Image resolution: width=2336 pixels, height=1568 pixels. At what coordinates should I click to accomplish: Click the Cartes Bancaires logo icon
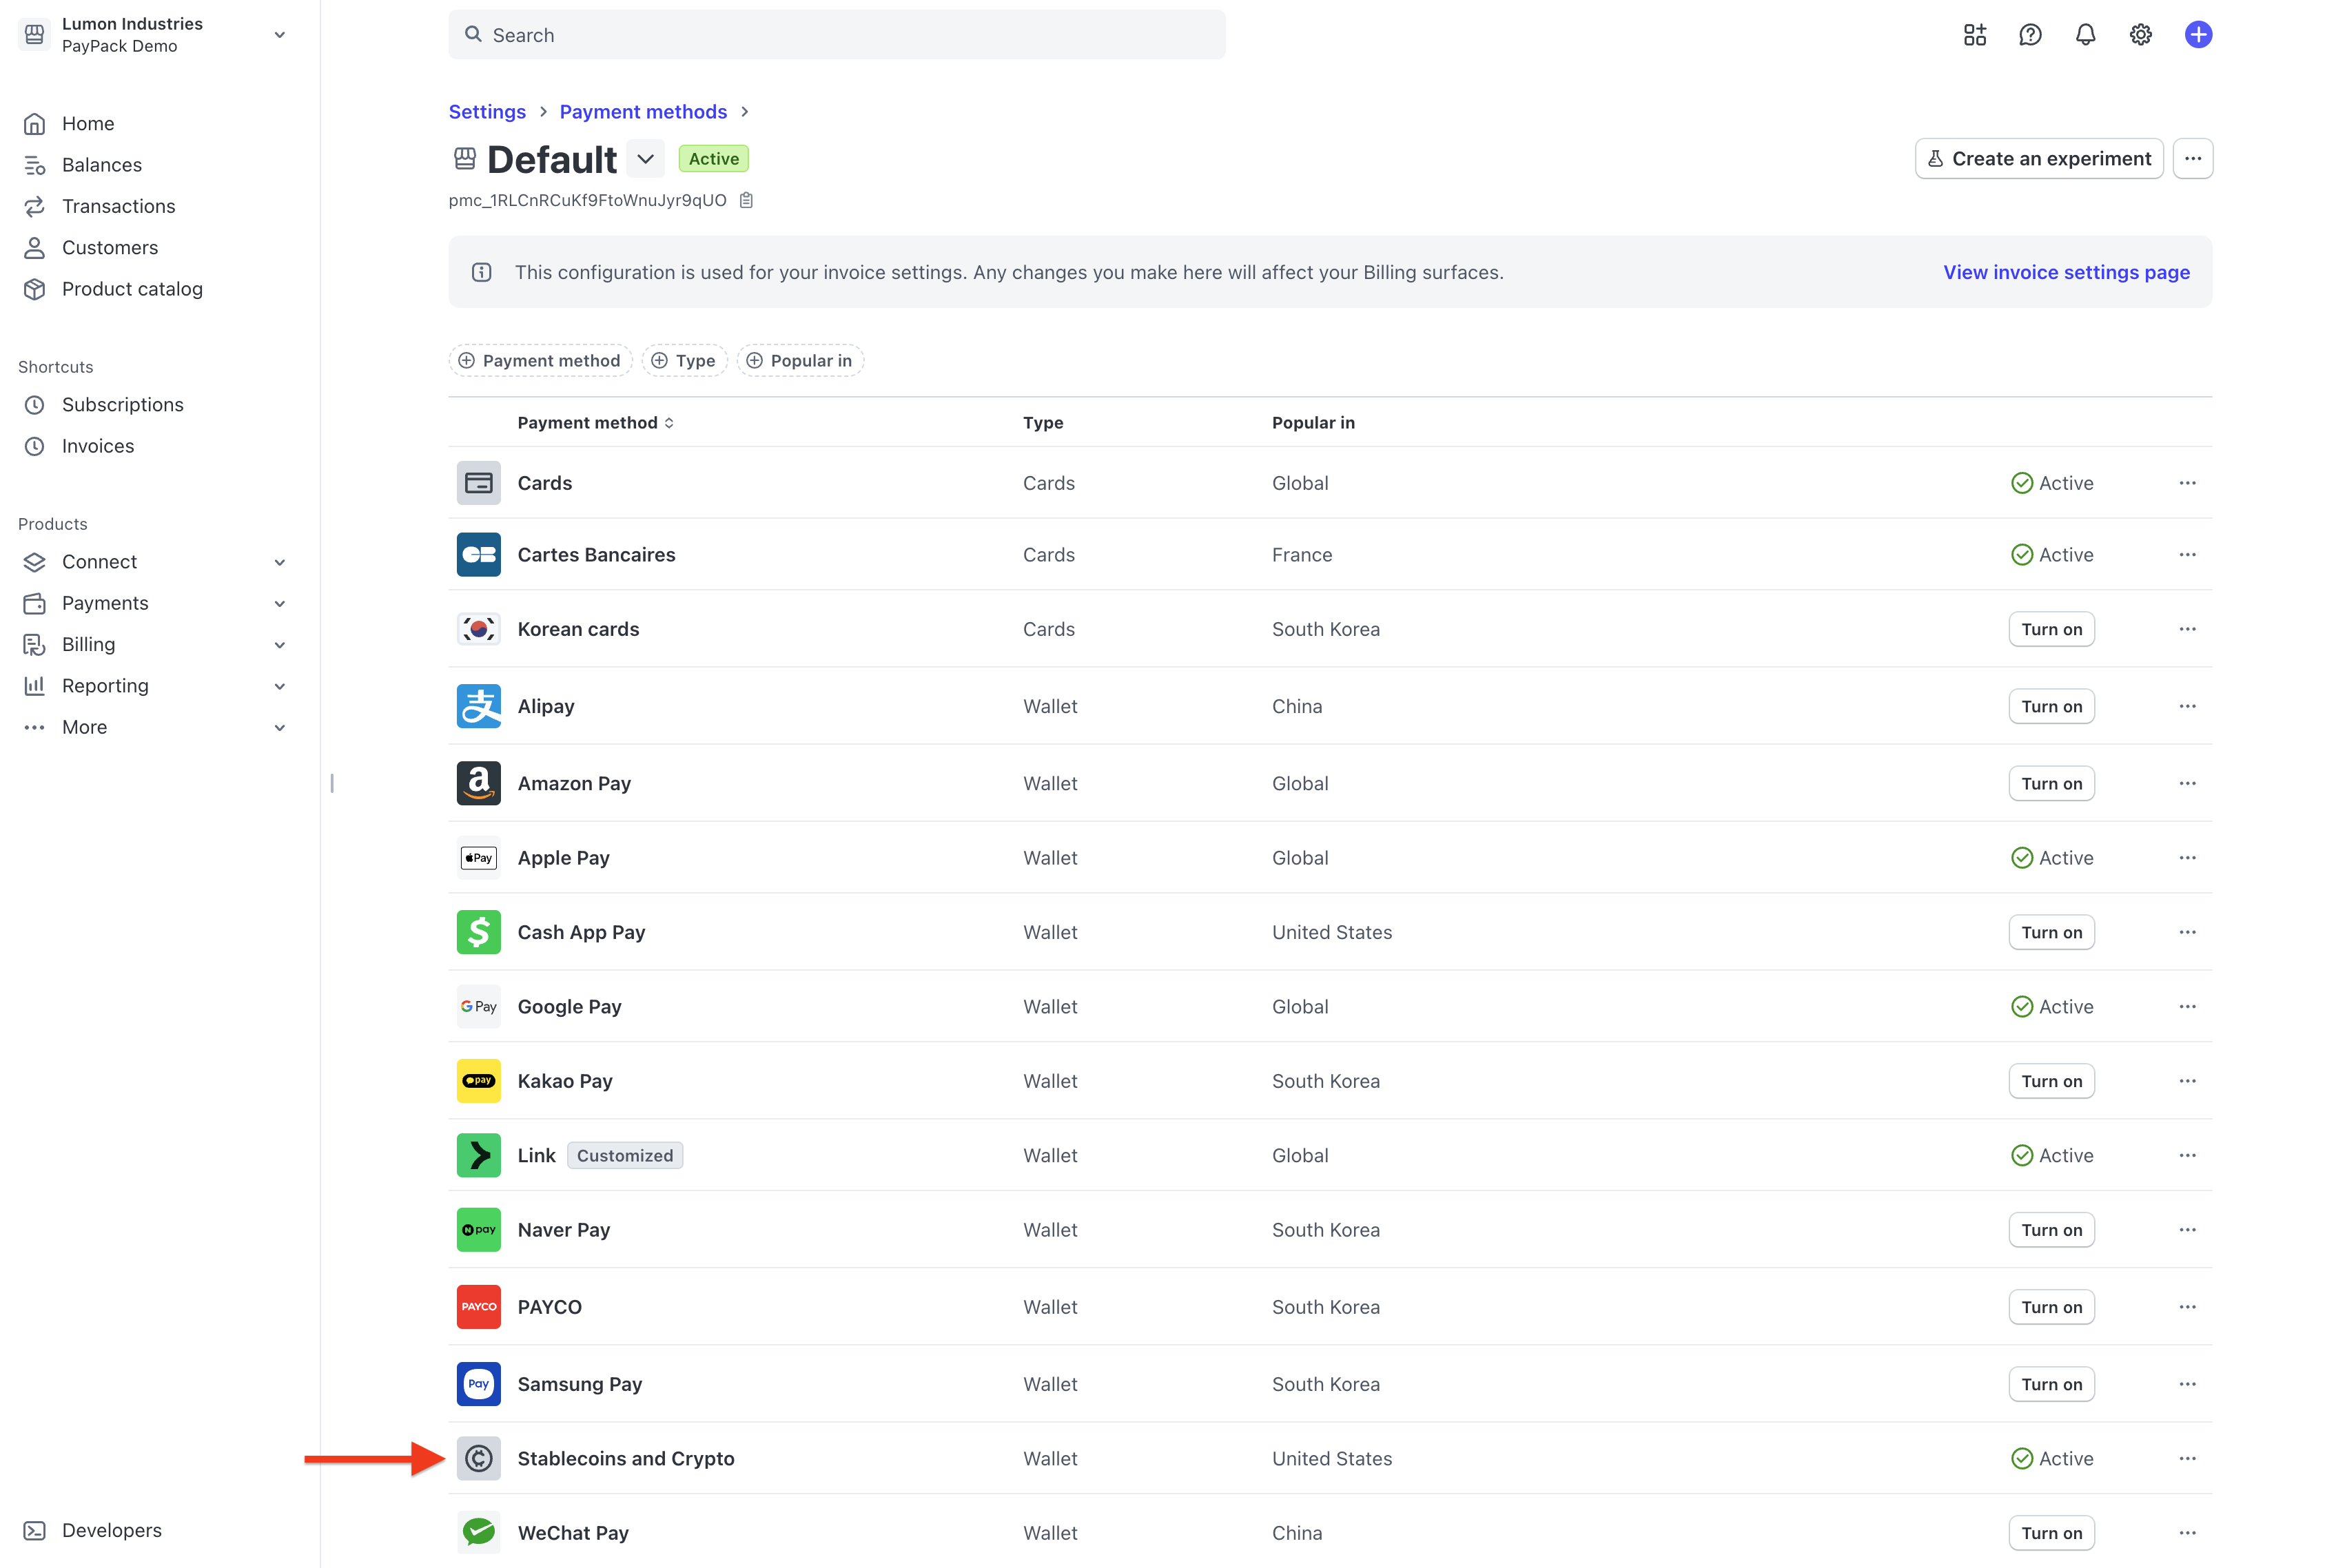(x=479, y=555)
